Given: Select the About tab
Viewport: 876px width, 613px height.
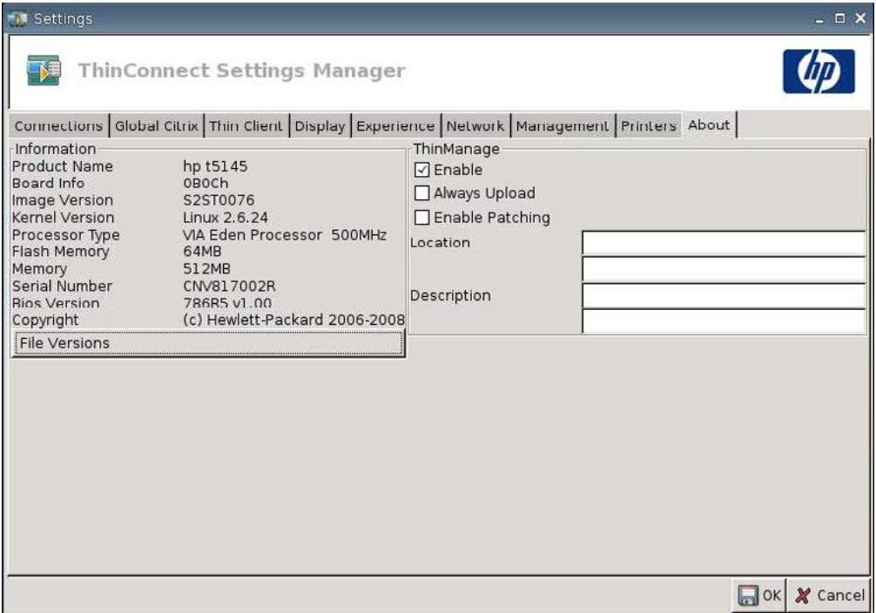Looking at the screenshot, I should click(709, 125).
